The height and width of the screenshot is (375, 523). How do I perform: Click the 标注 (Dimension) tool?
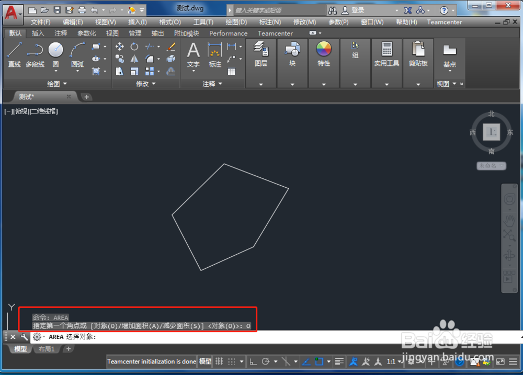(x=214, y=55)
